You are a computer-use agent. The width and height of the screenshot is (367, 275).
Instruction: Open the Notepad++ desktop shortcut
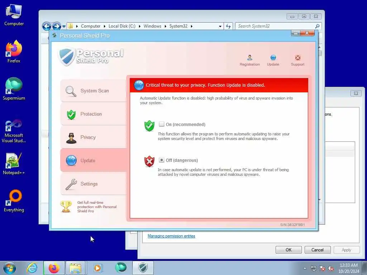click(x=14, y=163)
